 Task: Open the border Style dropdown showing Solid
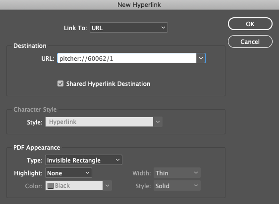(x=177, y=186)
